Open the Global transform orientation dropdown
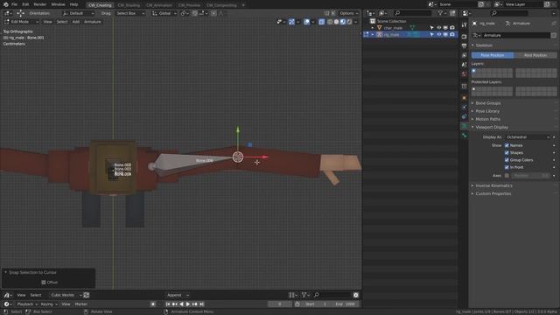 pos(164,13)
